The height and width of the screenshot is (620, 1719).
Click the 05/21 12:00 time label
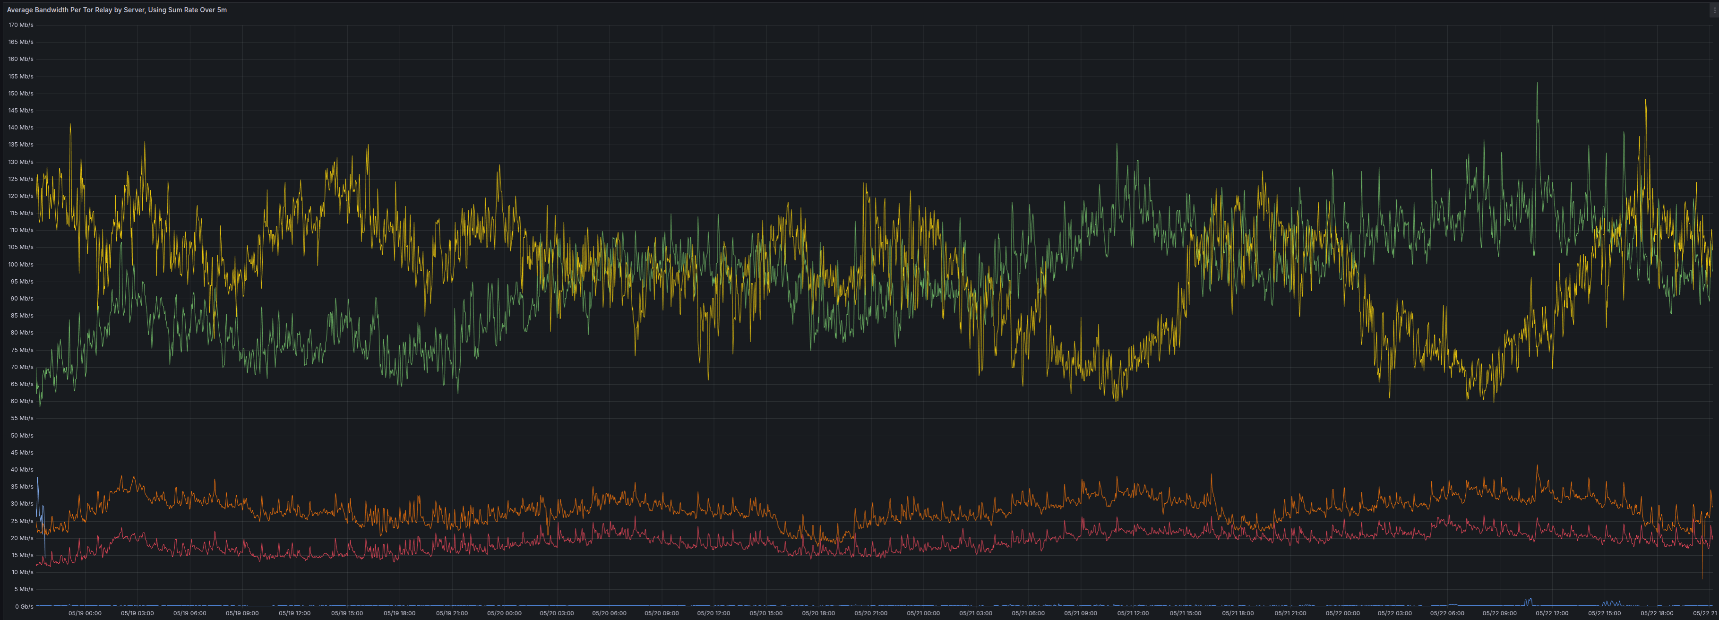(1133, 612)
